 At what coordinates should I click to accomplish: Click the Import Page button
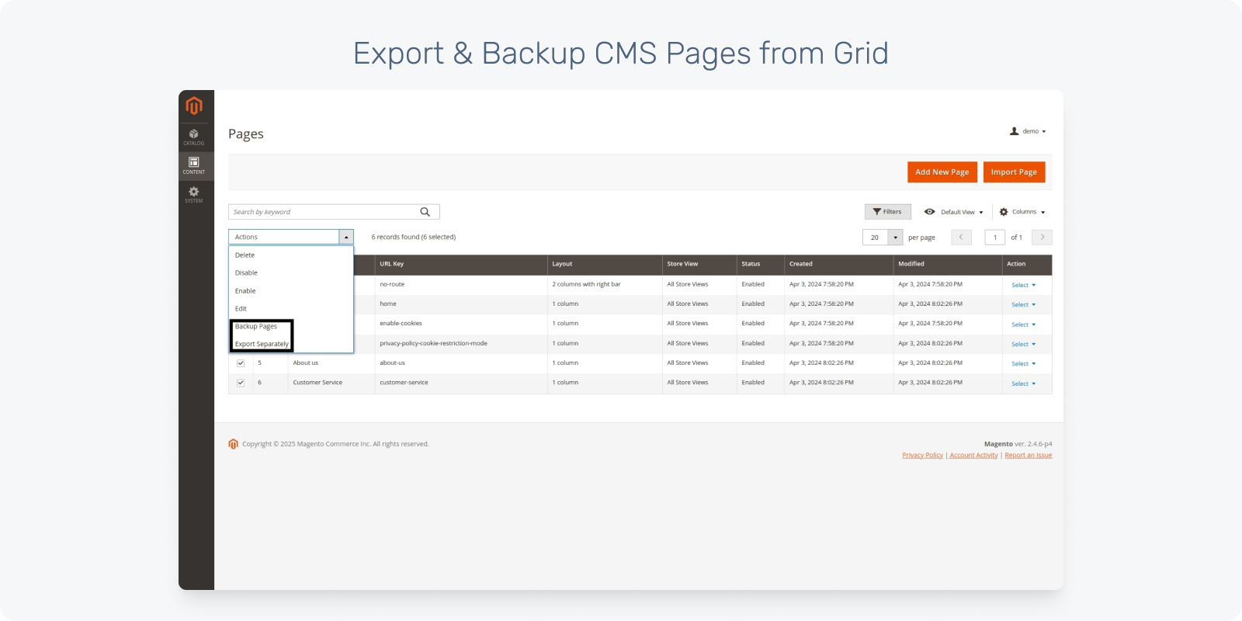tap(1013, 172)
